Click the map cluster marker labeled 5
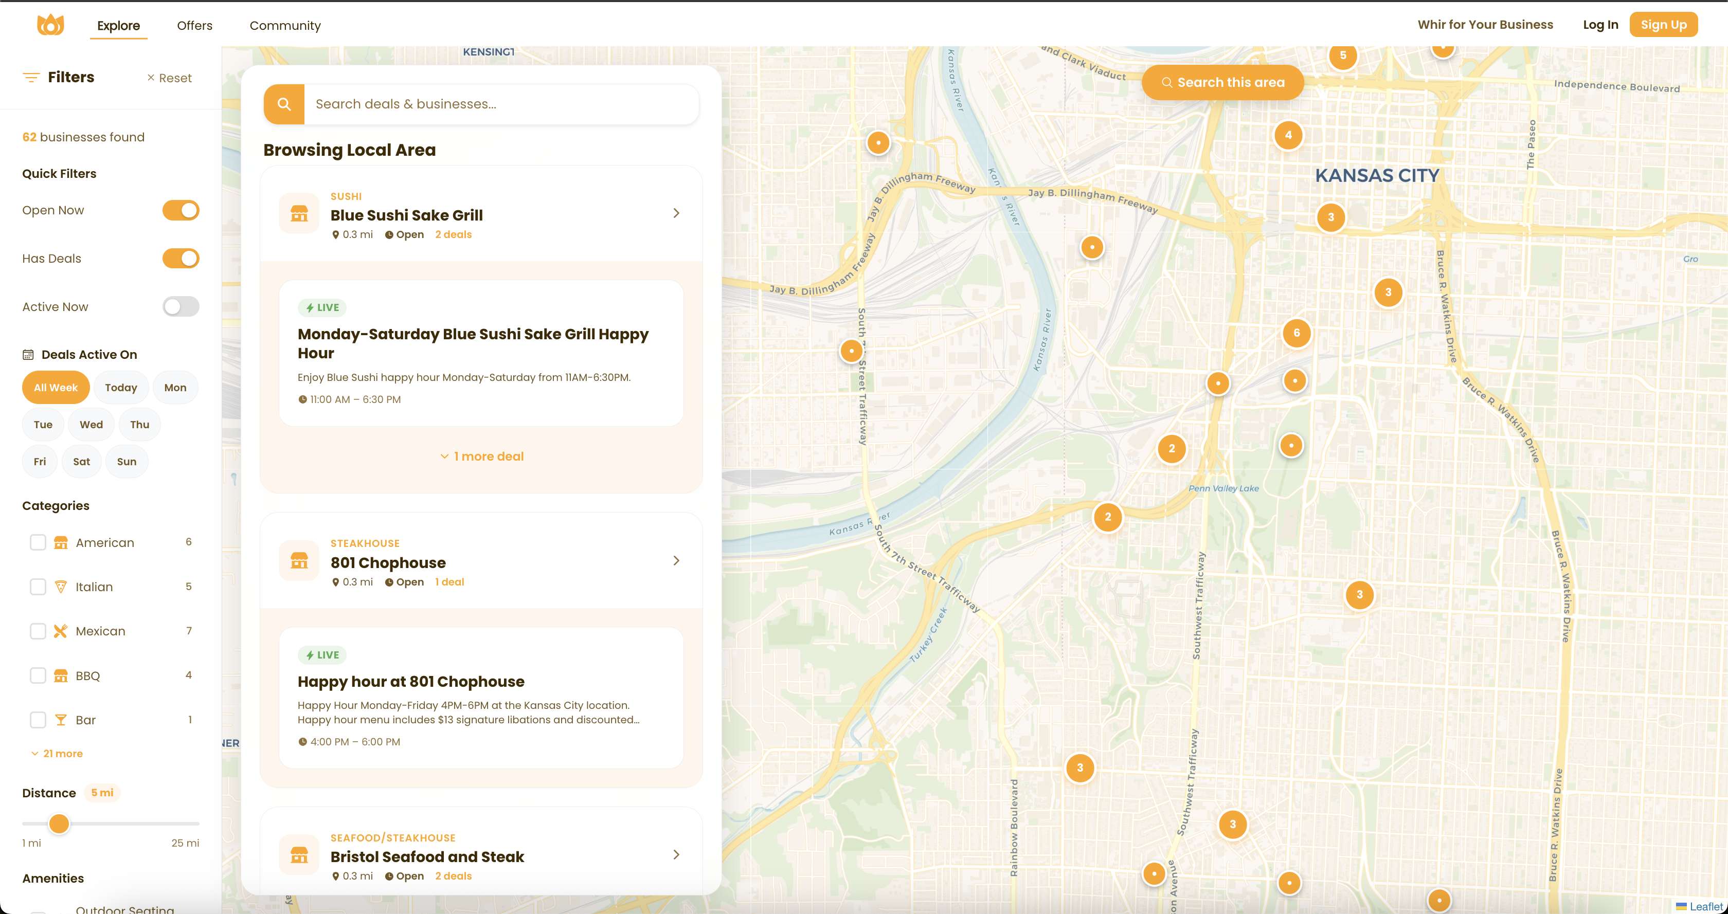 click(1343, 56)
